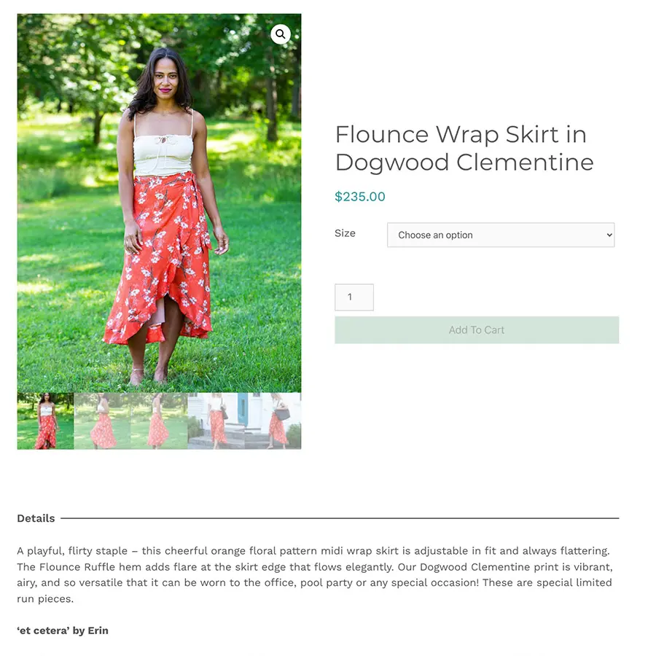Choose the third thumbnail, back view on lawn
Image resolution: width=656 pixels, height=656 pixels.
pos(160,421)
